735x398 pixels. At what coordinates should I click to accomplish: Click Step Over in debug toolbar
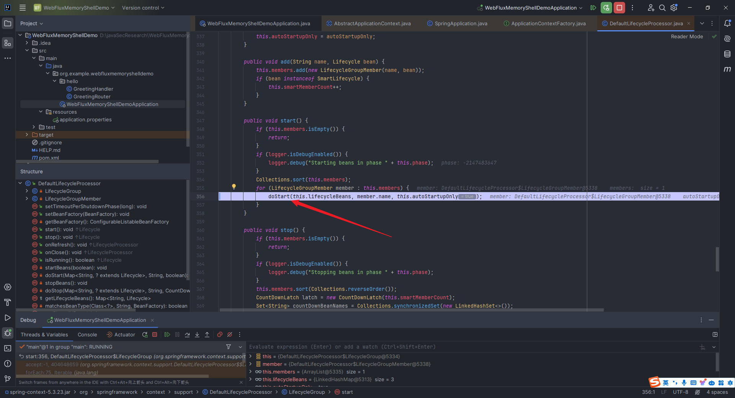coord(187,334)
